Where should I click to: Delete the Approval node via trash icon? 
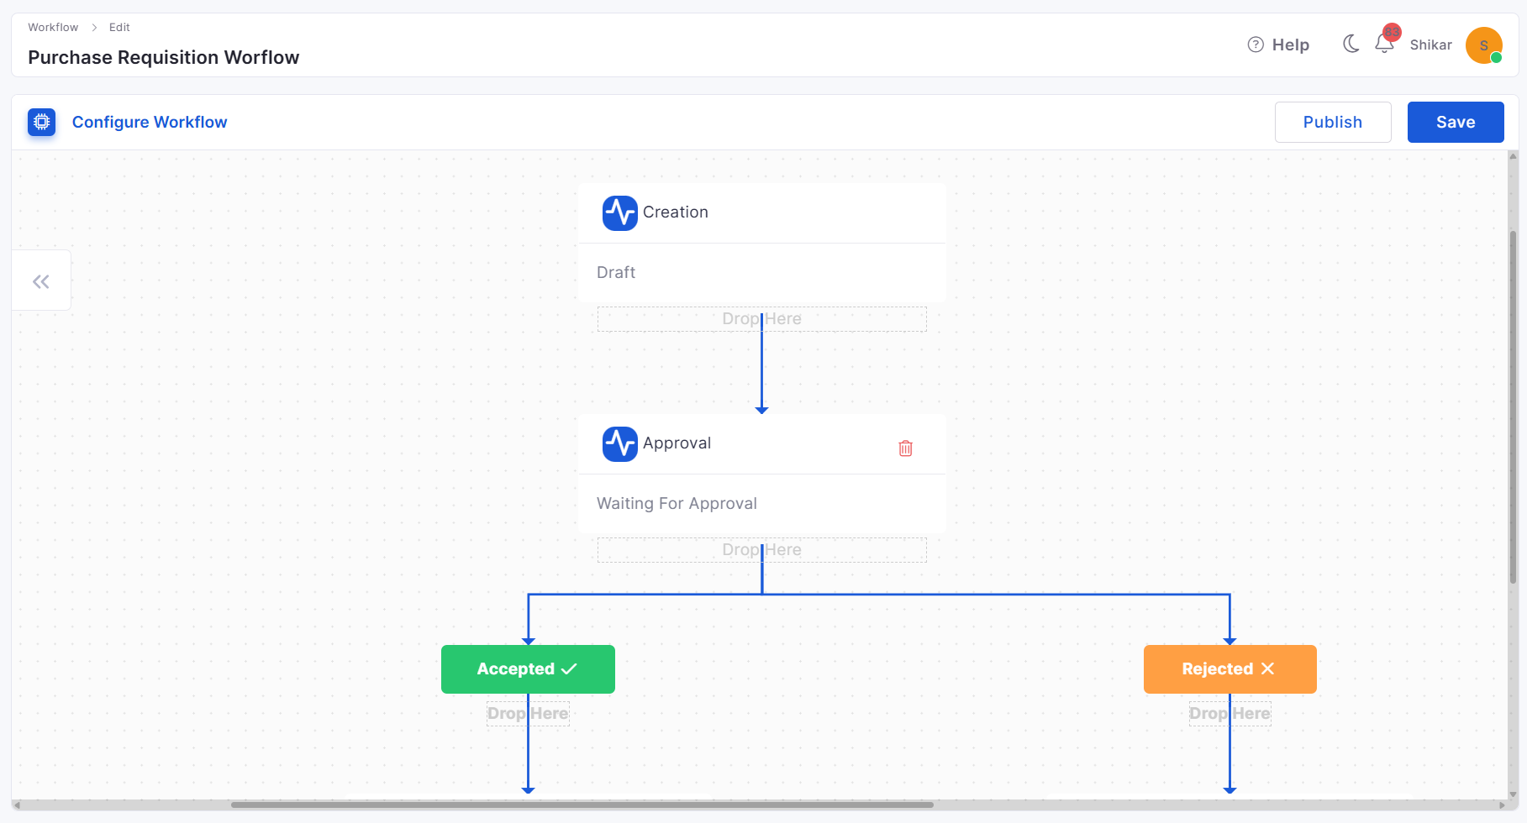point(905,448)
